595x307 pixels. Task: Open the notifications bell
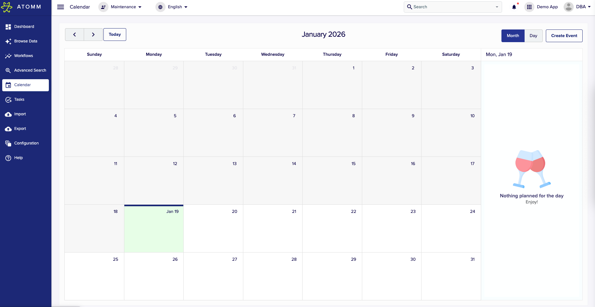(x=514, y=7)
